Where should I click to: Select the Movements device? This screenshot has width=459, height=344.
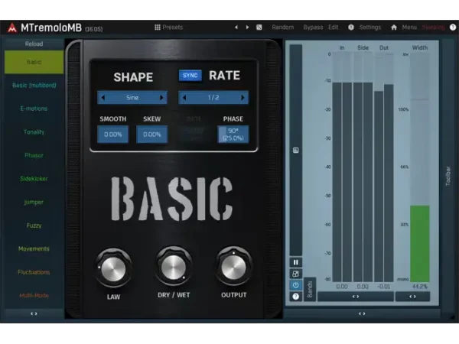[34, 249]
